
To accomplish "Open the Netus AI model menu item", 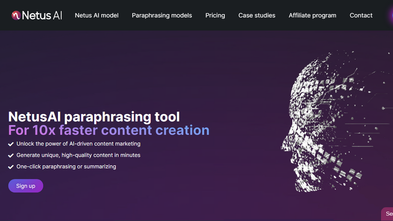I will pos(96,15).
